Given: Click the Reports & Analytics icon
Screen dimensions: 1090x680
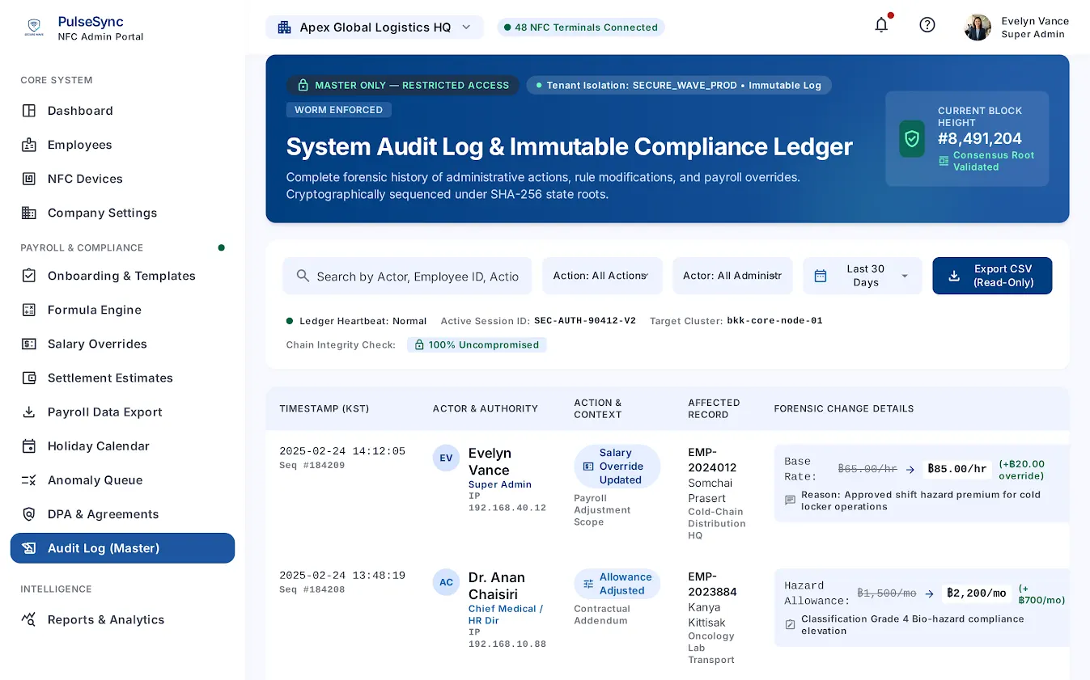Looking at the screenshot, I should pos(29,619).
